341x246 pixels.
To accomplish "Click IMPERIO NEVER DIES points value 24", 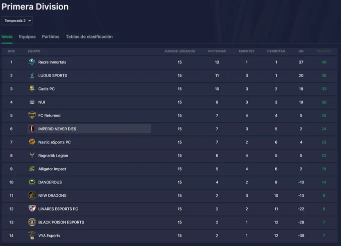I will click(324, 129).
